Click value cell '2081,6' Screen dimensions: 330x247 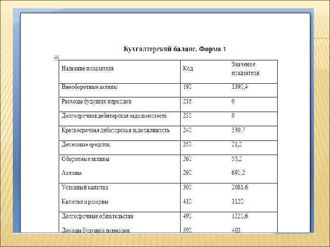coord(240,187)
